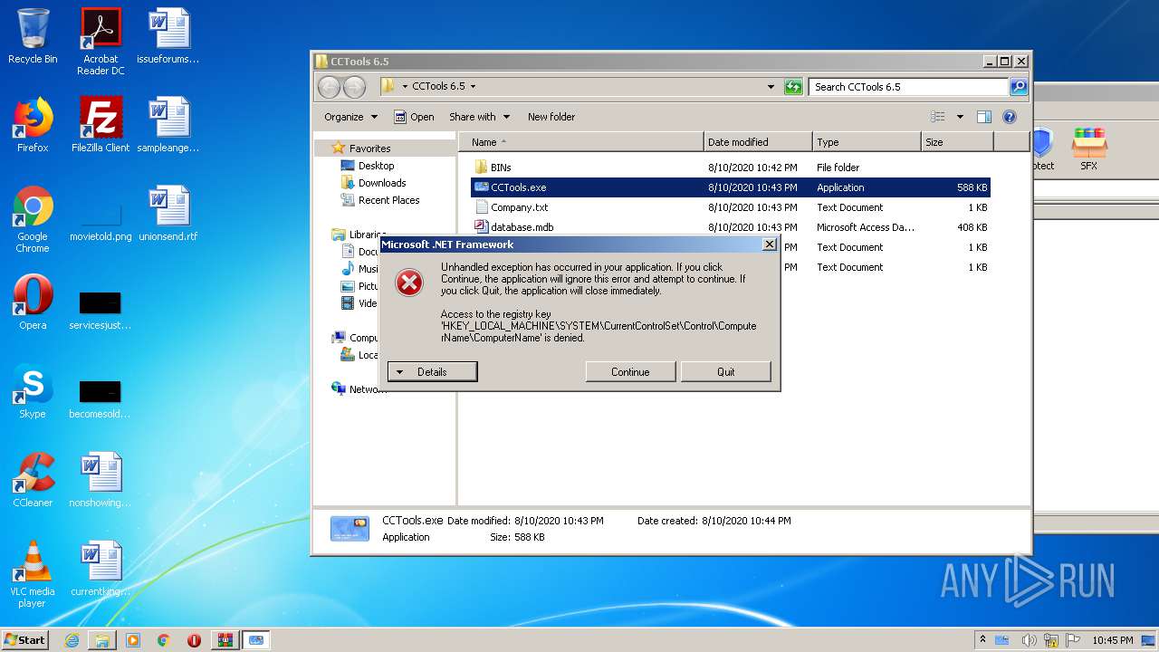Click the SFX icon in background window
This screenshot has height=652, width=1159.
pyautogui.click(x=1088, y=149)
